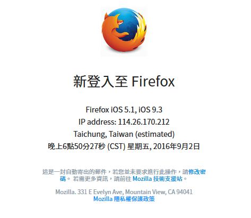Click the Mountain View, CA 94041 text
This screenshot has height=218, width=251.
pos(159,192)
